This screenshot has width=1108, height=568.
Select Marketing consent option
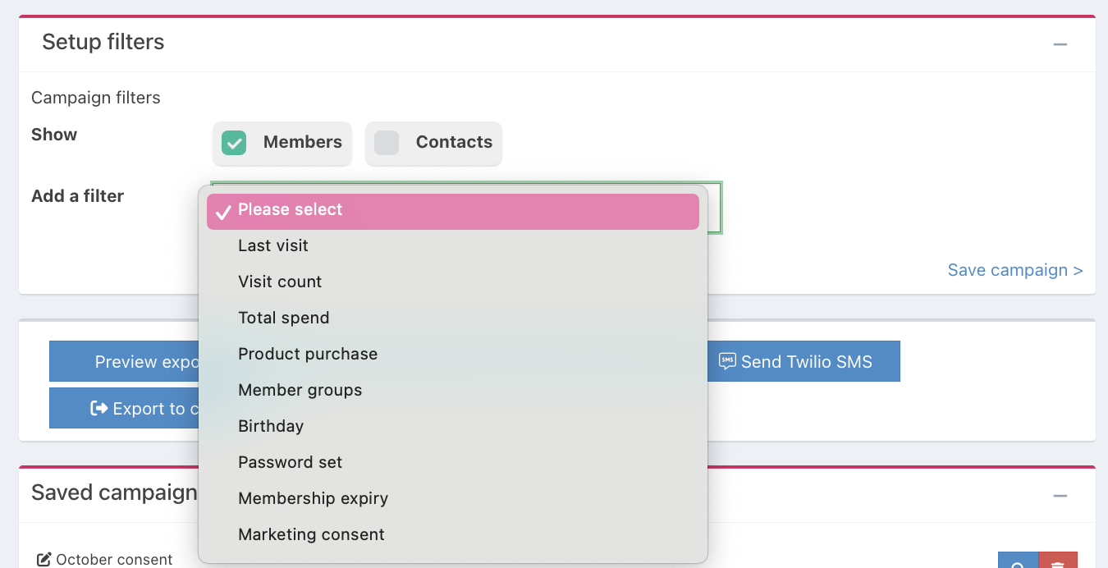point(312,534)
